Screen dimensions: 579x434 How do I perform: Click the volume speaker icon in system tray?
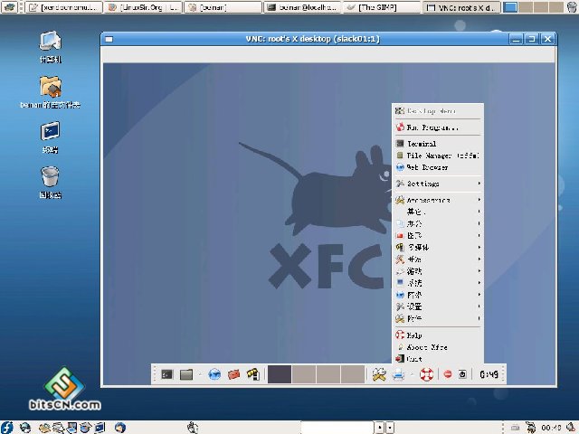[571, 428]
